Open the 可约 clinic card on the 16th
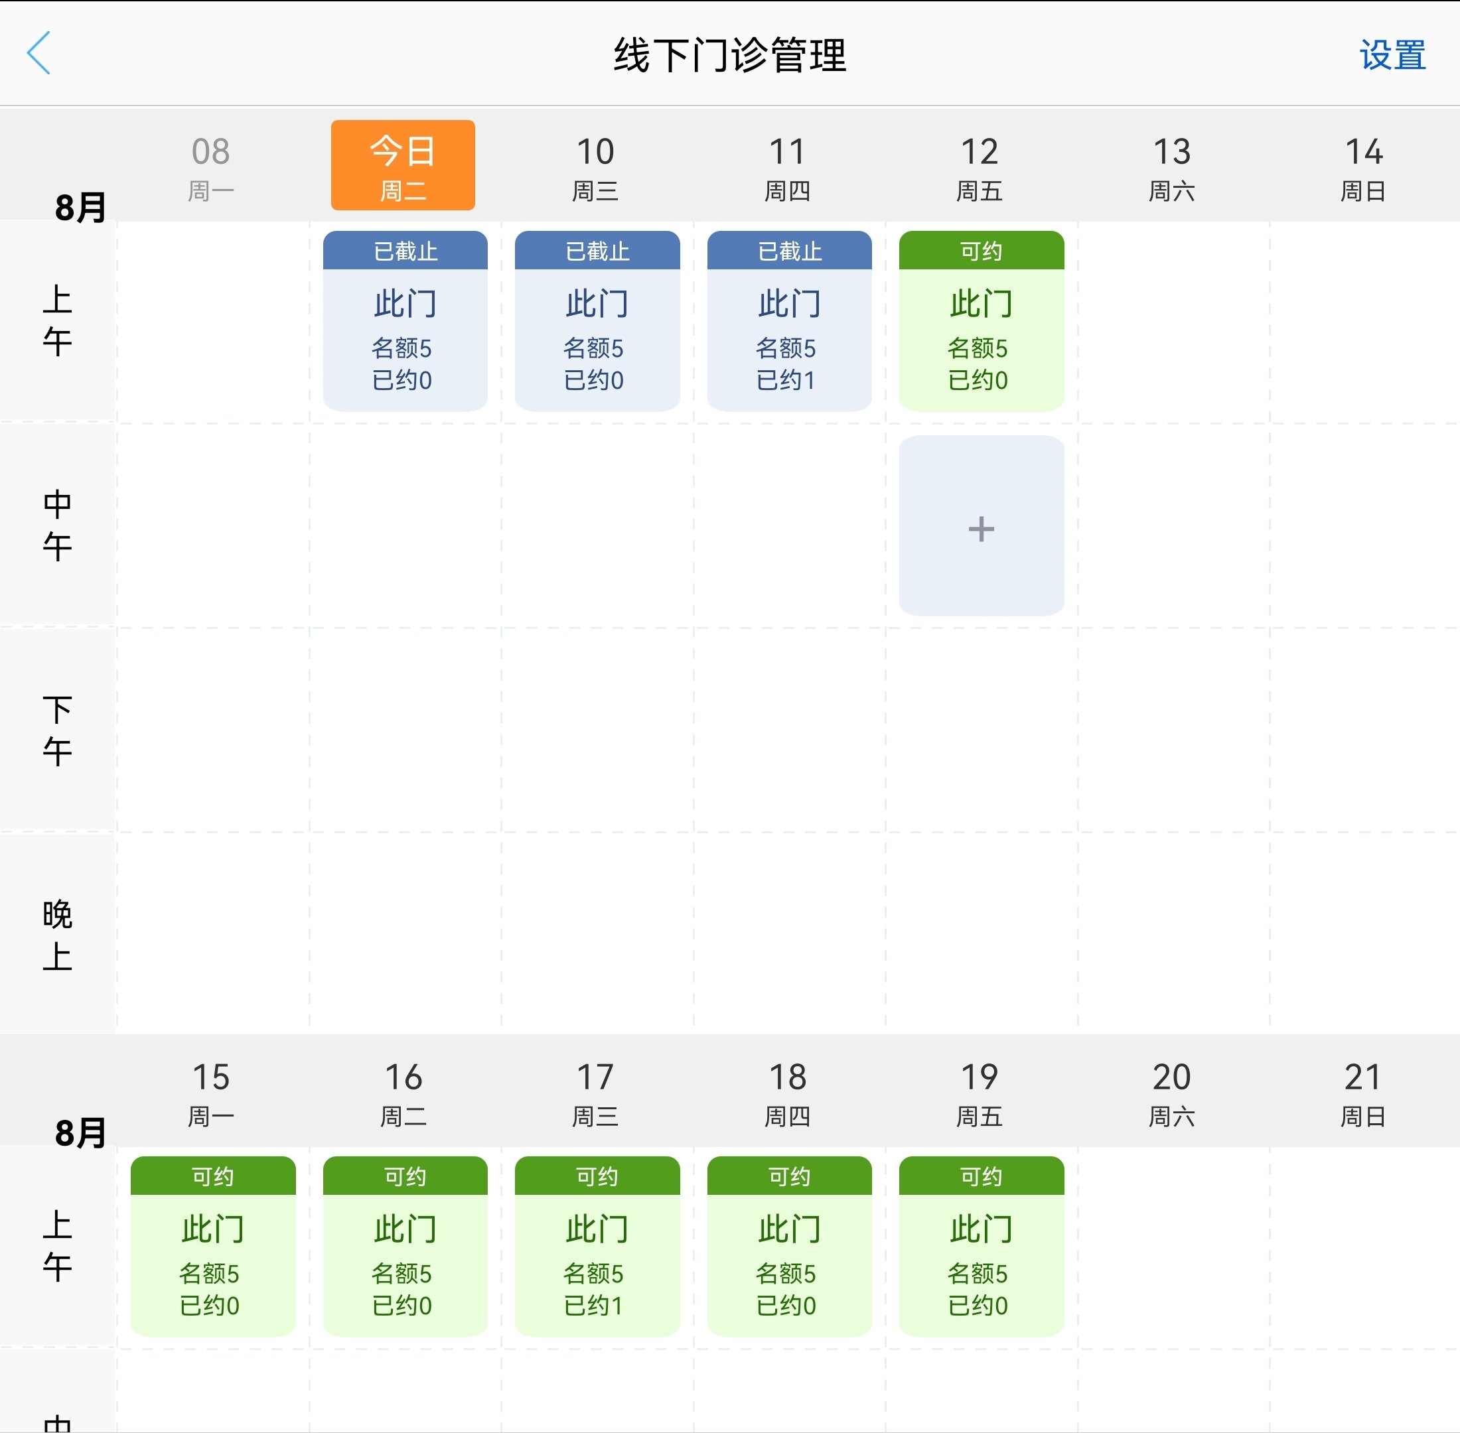1460x1433 pixels. tap(405, 1247)
